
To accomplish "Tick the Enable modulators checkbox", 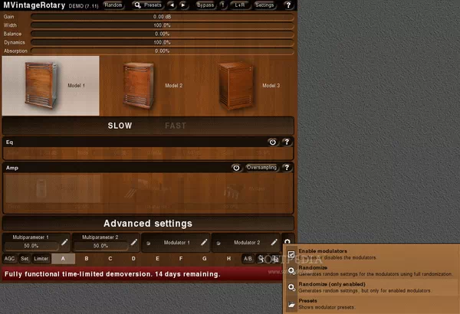I will click(x=291, y=254).
